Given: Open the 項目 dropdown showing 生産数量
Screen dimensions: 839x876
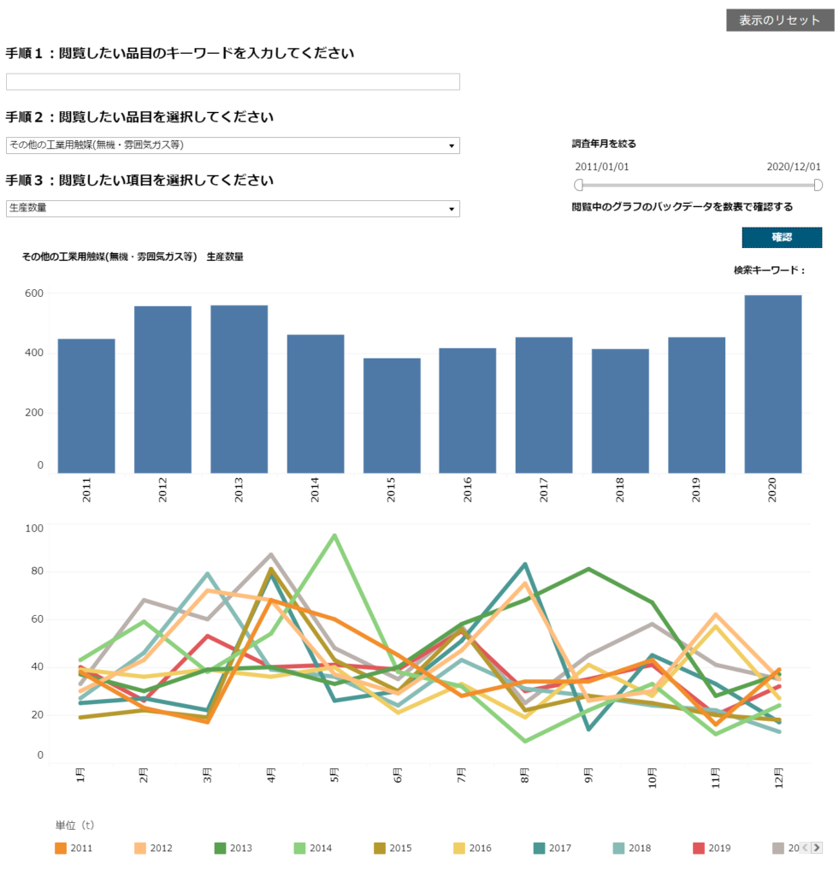Looking at the screenshot, I should click(233, 209).
